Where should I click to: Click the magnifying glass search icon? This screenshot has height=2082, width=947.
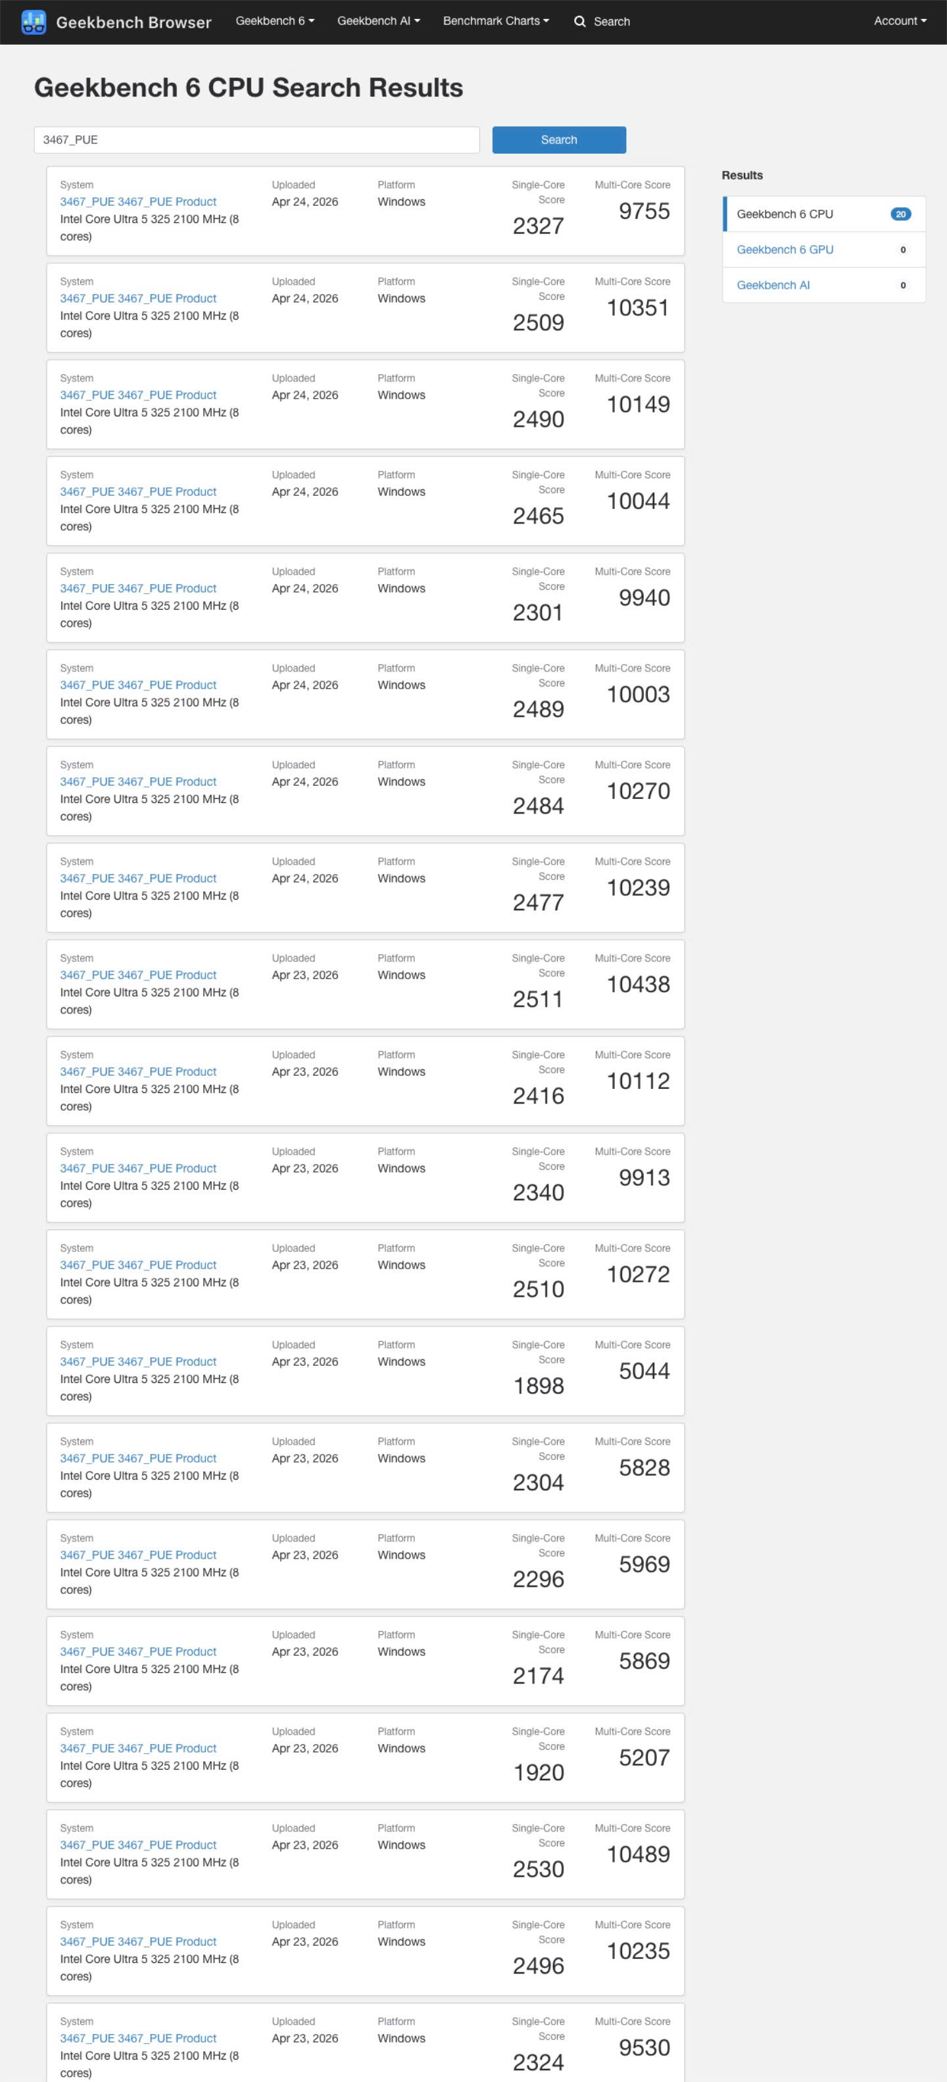579,22
